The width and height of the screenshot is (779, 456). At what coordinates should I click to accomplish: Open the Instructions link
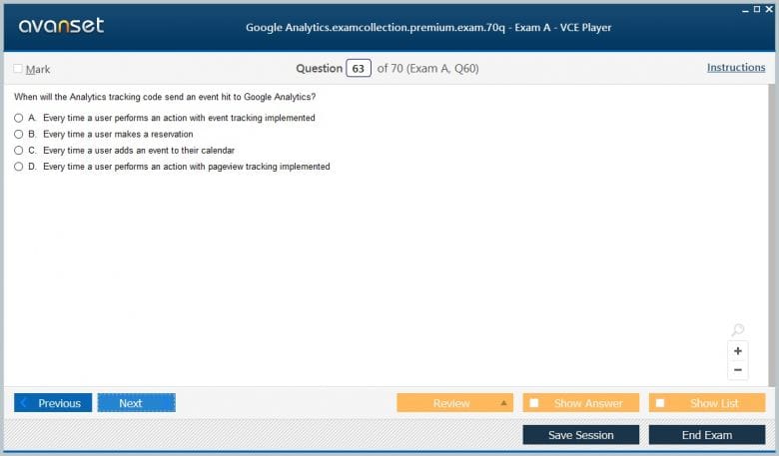[736, 68]
